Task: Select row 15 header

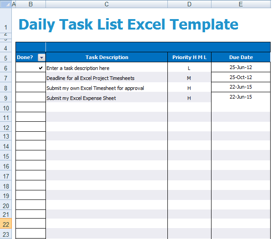Action: [6, 155]
